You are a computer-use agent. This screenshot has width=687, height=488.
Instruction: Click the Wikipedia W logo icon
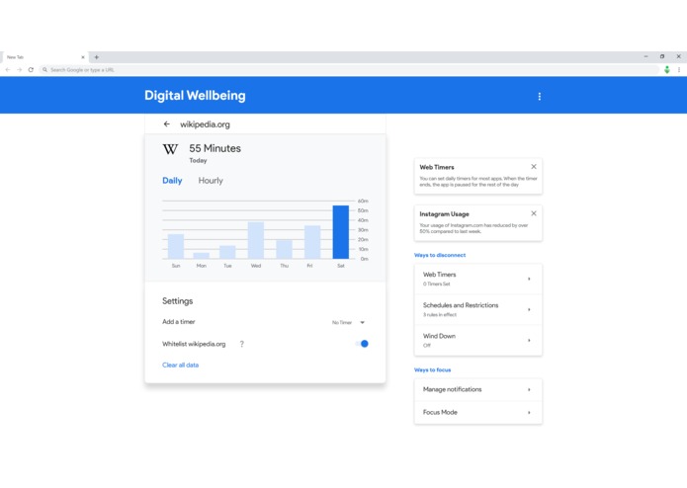170,149
